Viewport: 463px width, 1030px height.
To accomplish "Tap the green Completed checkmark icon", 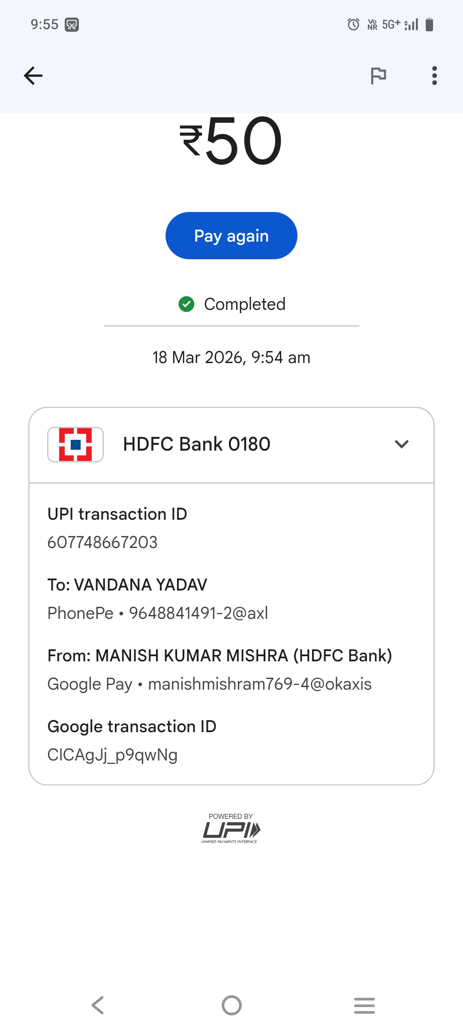I will (186, 304).
